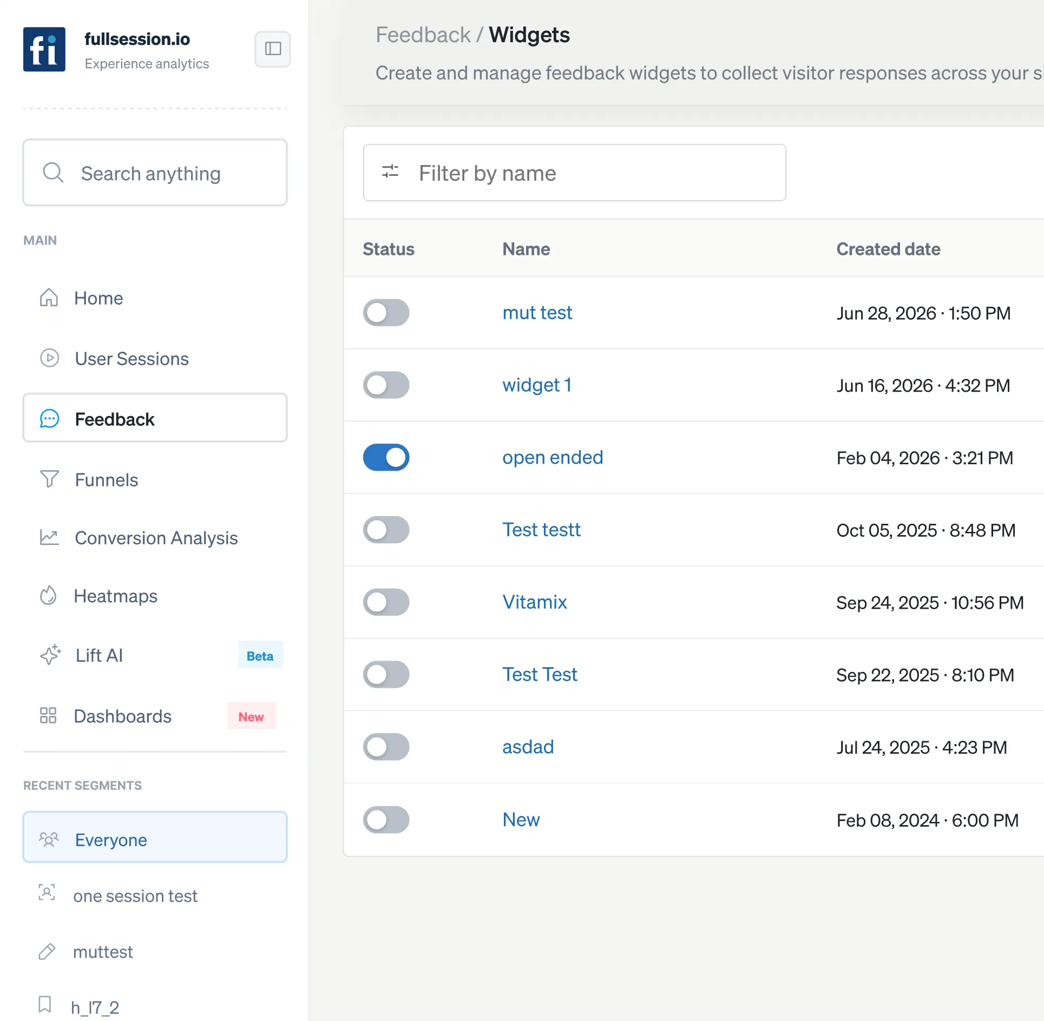Click the Home house icon

coord(49,298)
